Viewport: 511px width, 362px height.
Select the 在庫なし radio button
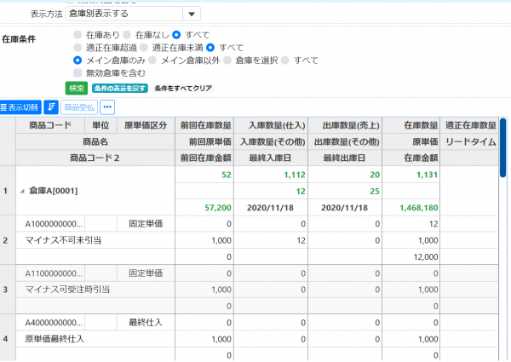(x=127, y=35)
